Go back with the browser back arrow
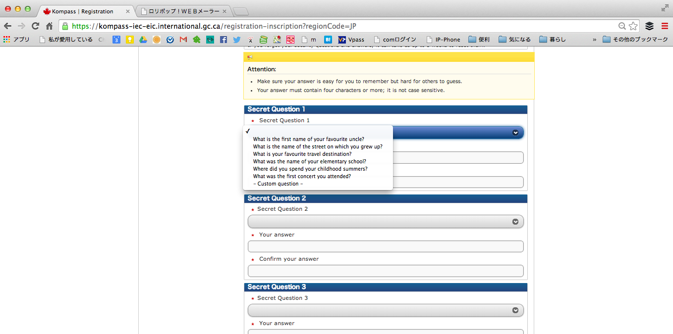 point(8,26)
